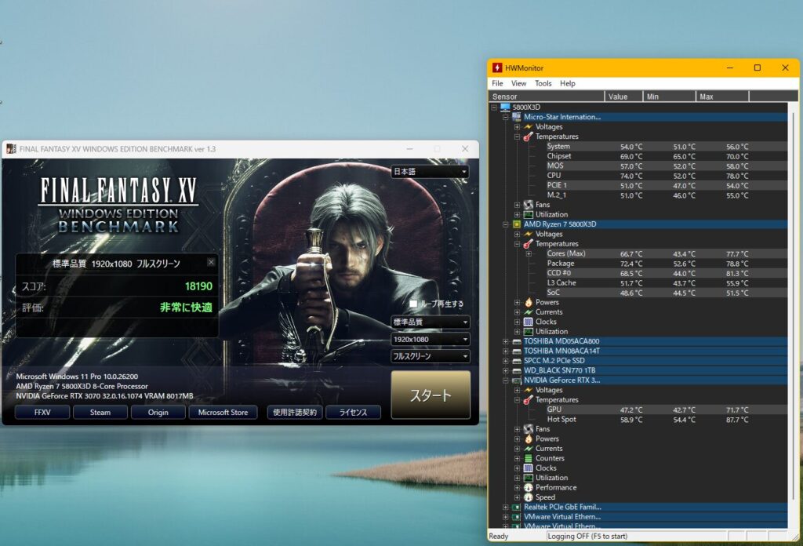Image resolution: width=803 pixels, height=546 pixels.
Task: Click the FFXV button in benchmark window
Action: click(42, 412)
